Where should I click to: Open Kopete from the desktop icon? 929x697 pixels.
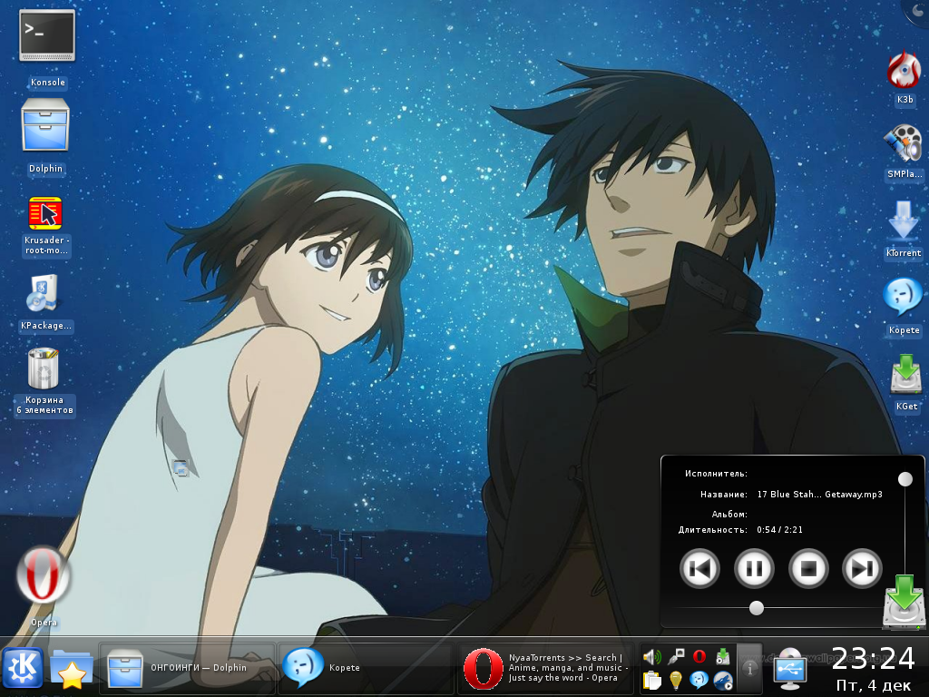(x=904, y=297)
